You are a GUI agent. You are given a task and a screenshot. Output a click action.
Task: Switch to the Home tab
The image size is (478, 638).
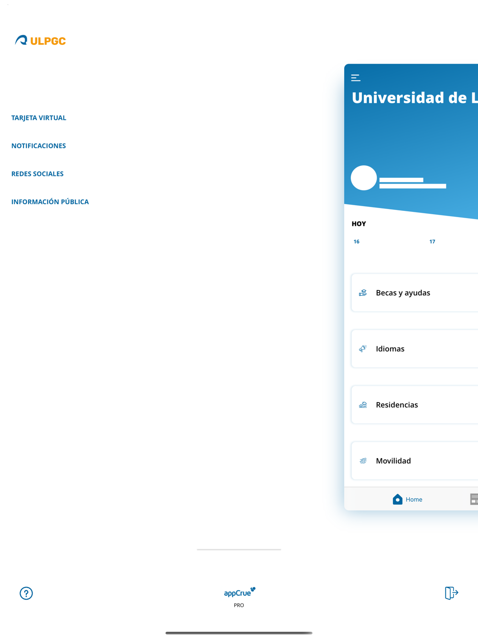click(x=407, y=499)
